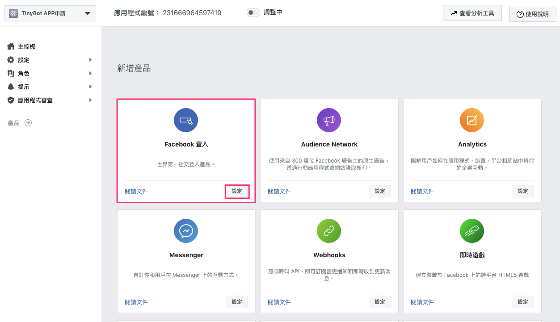Expand the 提示 sidebar submenu arrow
The width and height of the screenshot is (560, 322).
[x=91, y=87]
